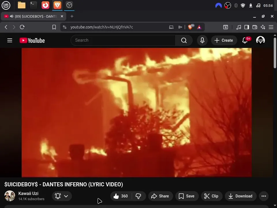The width and height of the screenshot is (277, 208).
Task: Start voice search with microphone
Action: pos(202,40)
